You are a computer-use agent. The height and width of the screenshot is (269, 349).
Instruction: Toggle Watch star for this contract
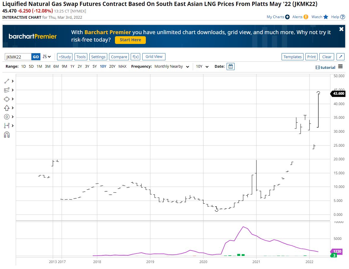click(x=326, y=17)
